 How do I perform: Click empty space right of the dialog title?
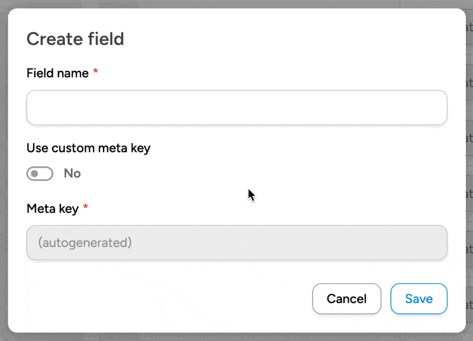click(296, 39)
